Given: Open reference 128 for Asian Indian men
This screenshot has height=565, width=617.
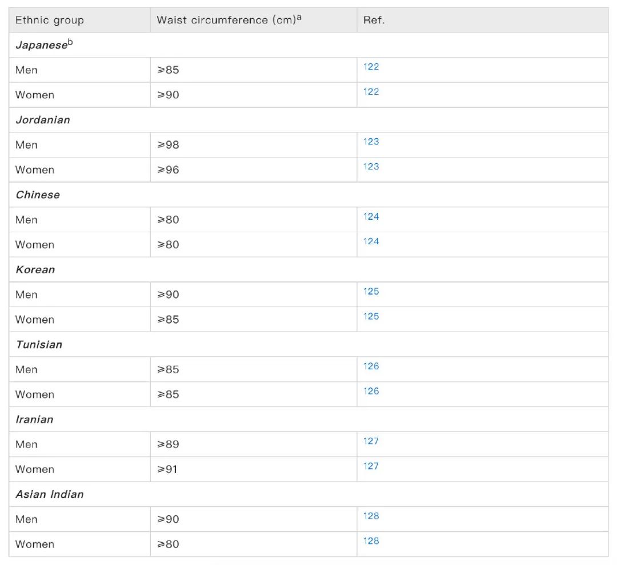Looking at the screenshot, I should click(x=371, y=516).
